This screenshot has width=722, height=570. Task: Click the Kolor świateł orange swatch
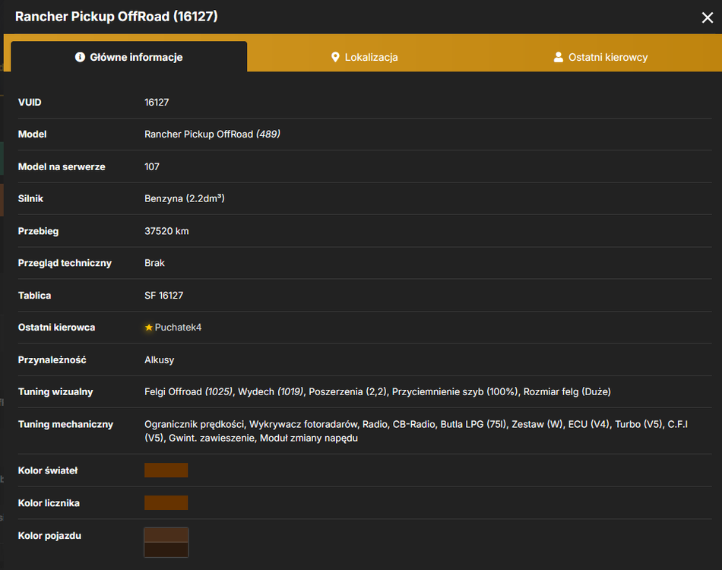pyautogui.click(x=166, y=470)
